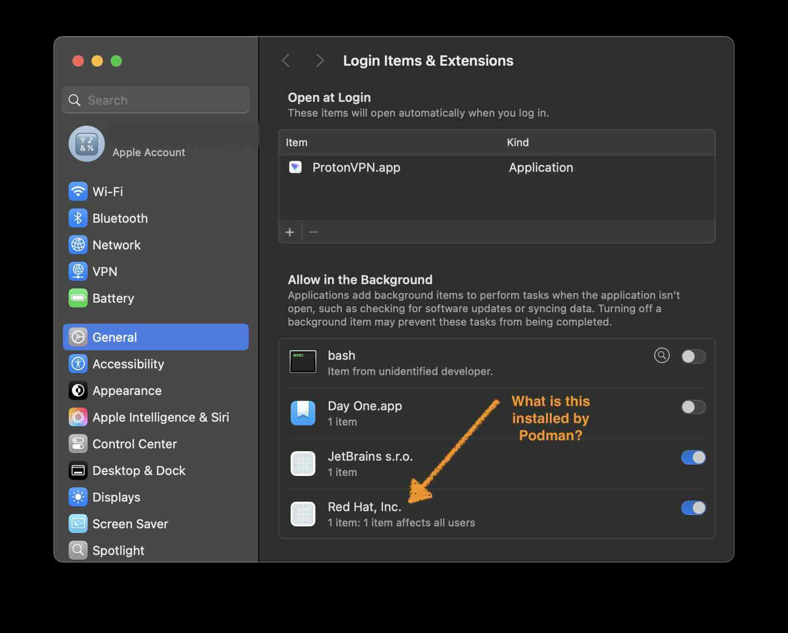Add a login item with plus button

click(x=290, y=232)
